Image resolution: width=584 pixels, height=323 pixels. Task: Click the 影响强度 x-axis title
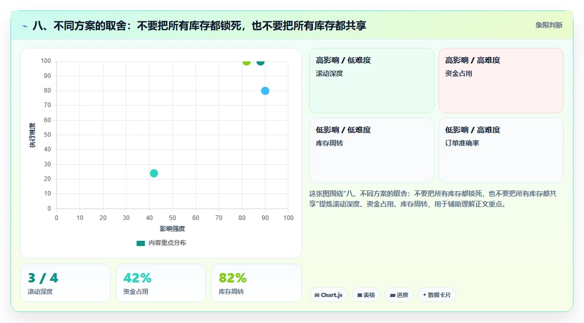(172, 228)
